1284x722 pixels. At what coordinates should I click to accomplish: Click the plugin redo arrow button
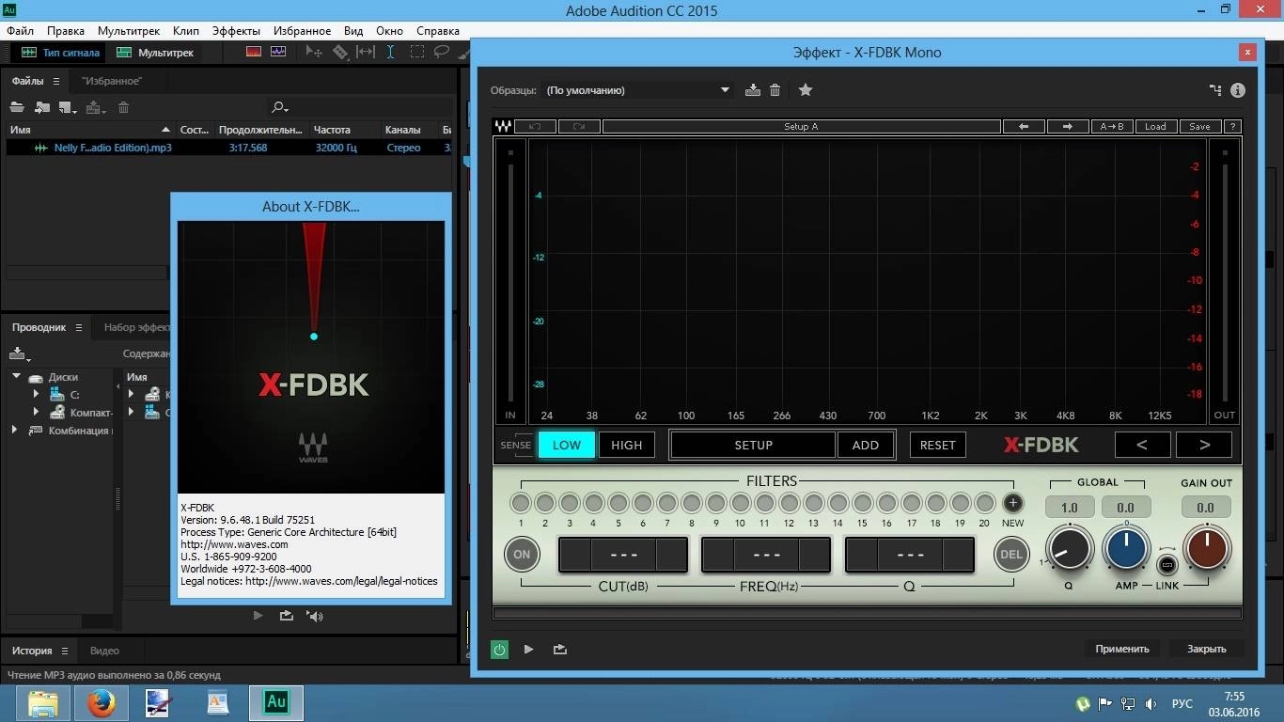tap(579, 126)
